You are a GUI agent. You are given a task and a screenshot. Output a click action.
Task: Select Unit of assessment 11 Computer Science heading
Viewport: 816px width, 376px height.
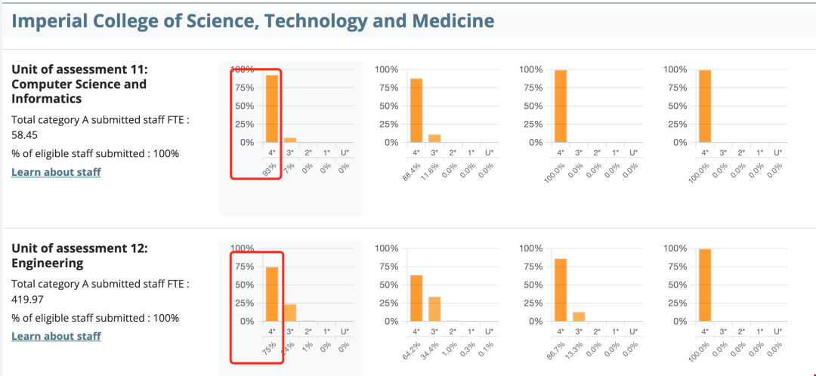click(x=79, y=84)
